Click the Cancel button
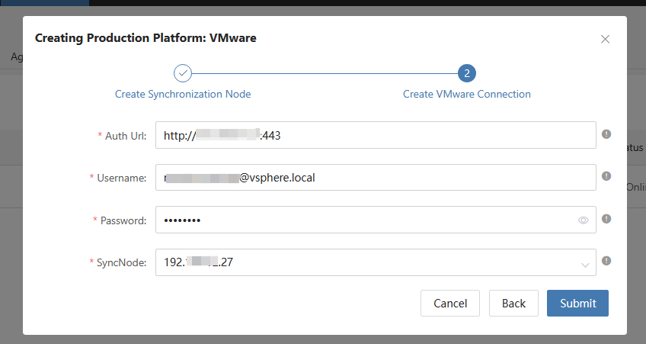The width and height of the screenshot is (646, 344). [x=449, y=304]
